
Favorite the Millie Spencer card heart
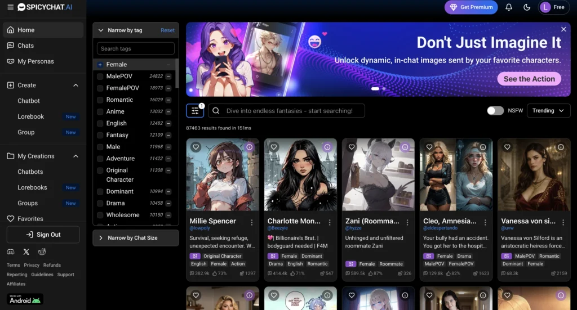coord(196,147)
